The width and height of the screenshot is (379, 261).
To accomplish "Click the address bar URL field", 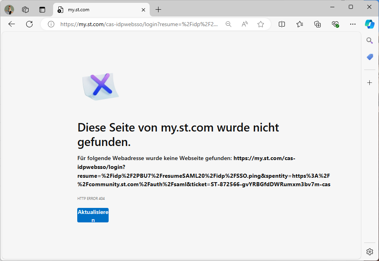I will coord(139,24).
